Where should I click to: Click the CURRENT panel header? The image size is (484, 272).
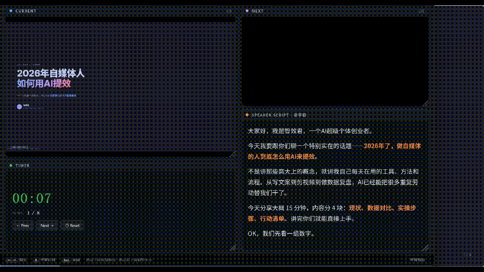120,11
